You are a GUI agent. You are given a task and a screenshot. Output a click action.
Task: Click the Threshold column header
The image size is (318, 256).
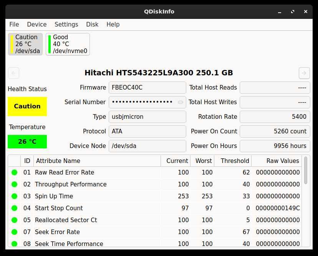(x=233, y=161)
